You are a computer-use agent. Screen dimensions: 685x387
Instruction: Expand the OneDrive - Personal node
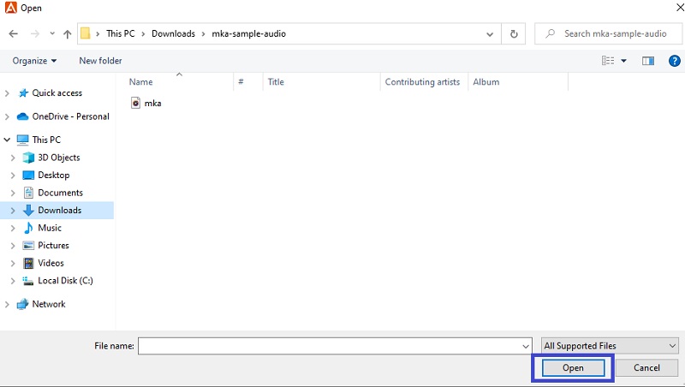(7, 116)
